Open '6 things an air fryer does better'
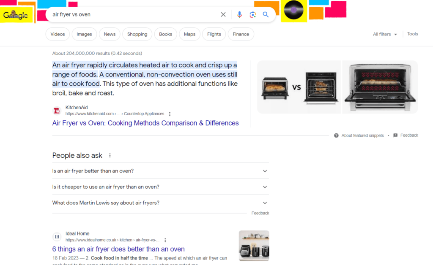The width and height of the screenshot is (433, 265). 118,249
